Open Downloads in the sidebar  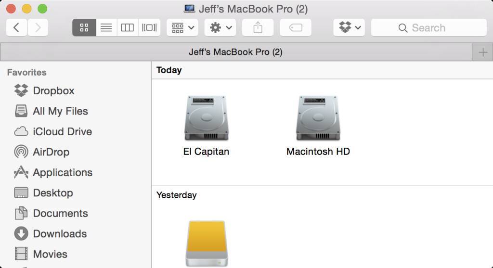tap(50, 233)
